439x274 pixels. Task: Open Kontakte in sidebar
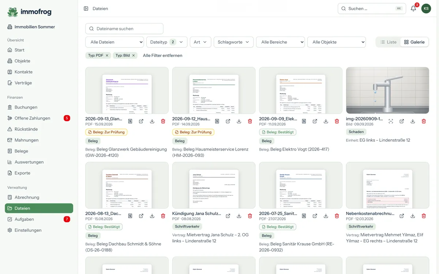39,72
